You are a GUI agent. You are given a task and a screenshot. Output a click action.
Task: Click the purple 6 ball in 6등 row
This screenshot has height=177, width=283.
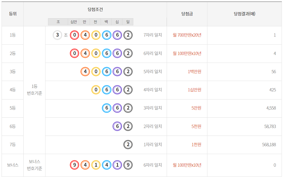click(117, 126)
